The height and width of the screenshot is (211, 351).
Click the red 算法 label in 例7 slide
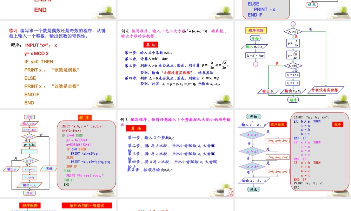click(136, 128)
